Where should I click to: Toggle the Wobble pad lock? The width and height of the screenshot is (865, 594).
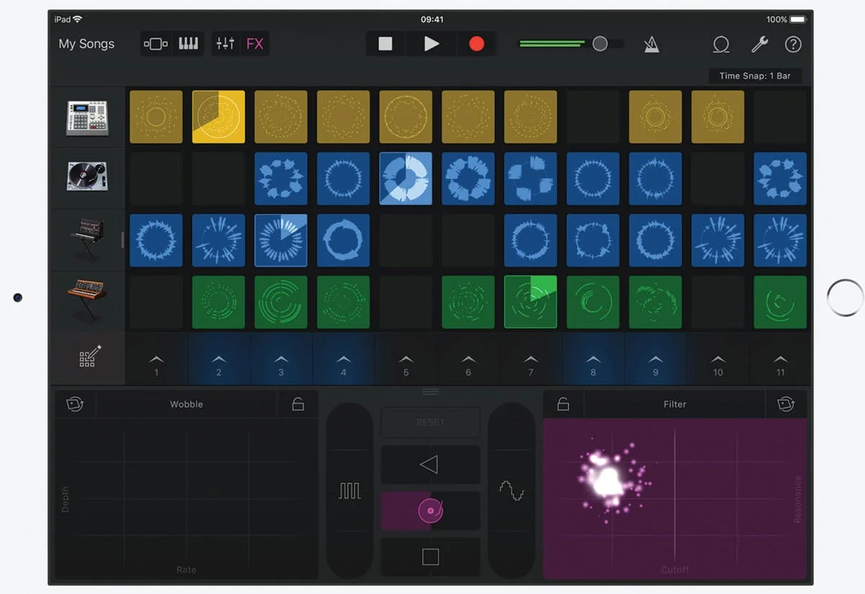[298, 404]
